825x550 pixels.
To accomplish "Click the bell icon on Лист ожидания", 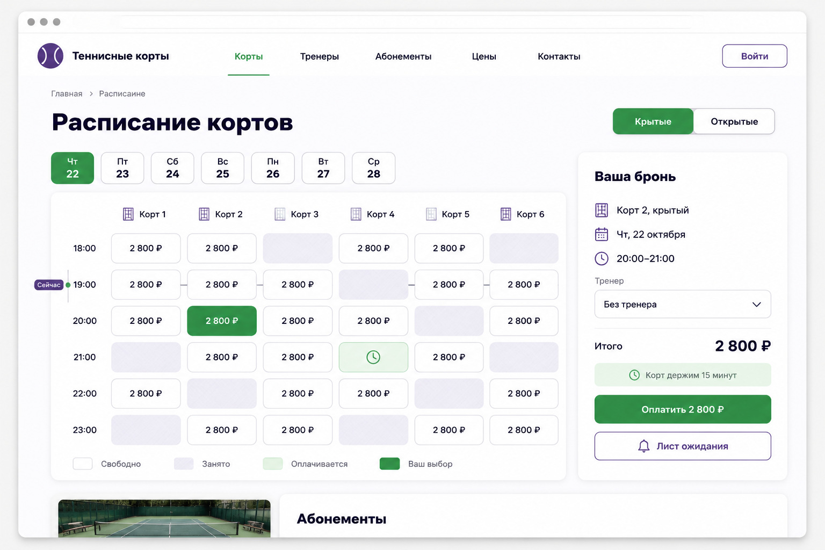I will tap(643, 446).
